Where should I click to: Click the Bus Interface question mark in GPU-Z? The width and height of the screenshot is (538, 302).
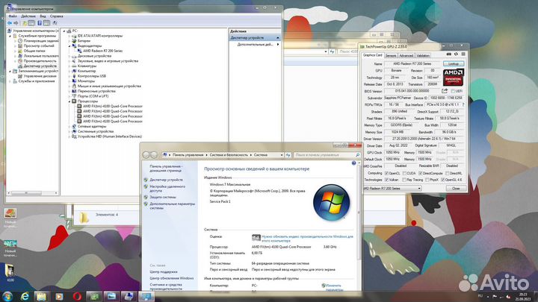pyautogui.click(x=463, y=104)
